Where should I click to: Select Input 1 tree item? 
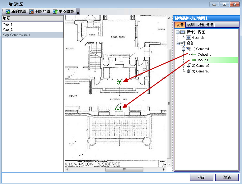pyautogui.click(x=203, y=60)
